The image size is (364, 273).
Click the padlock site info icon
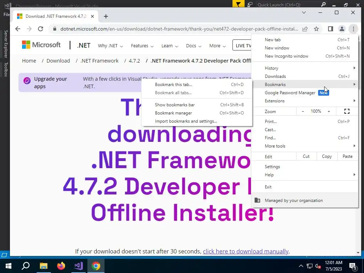(x=54, y=29)
